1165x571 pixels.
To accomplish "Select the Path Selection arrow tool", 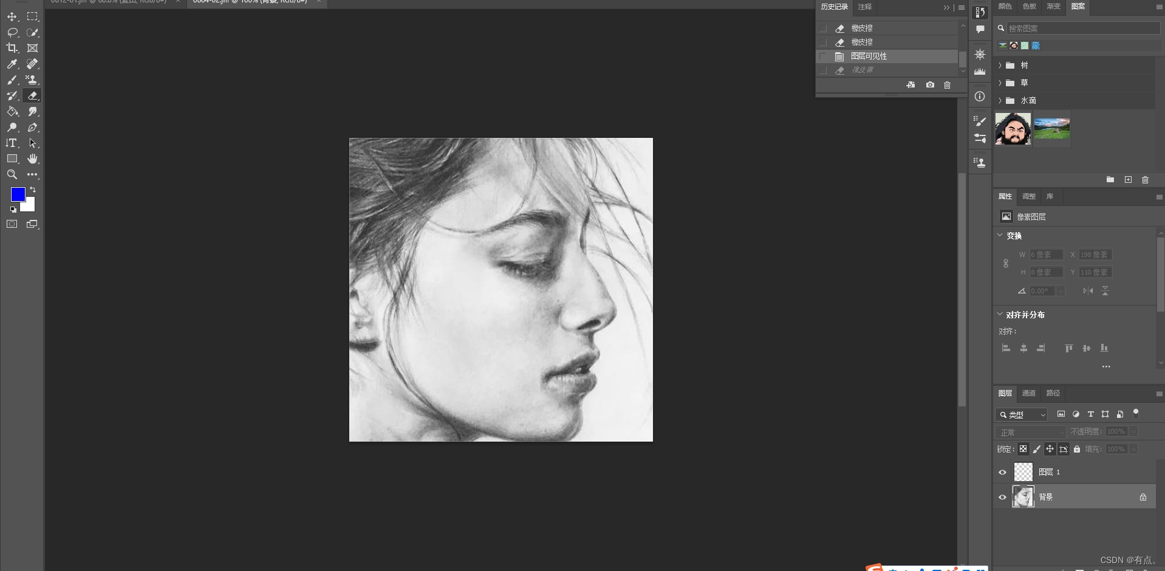I will coord(32,143).
